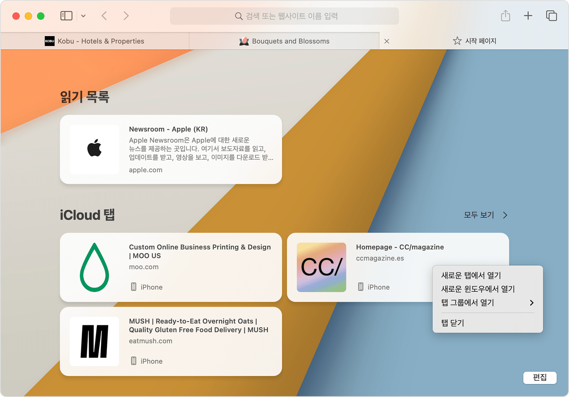569x397 pixels.
Task: Switch to Bouquets and Blossoms tab
Action: pyautogui.click(x=284, y=41)
